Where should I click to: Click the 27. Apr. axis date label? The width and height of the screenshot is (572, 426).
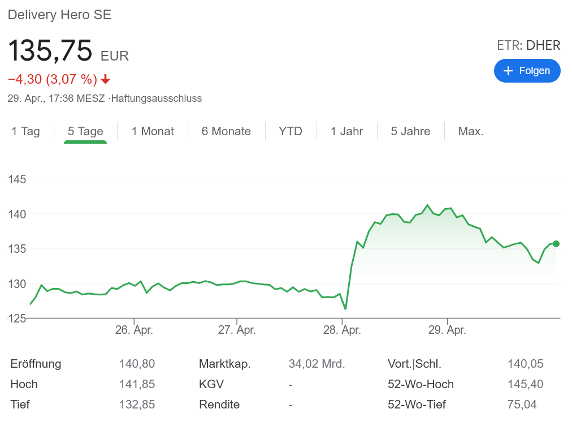pyautogui.click(x=237, y=330)
